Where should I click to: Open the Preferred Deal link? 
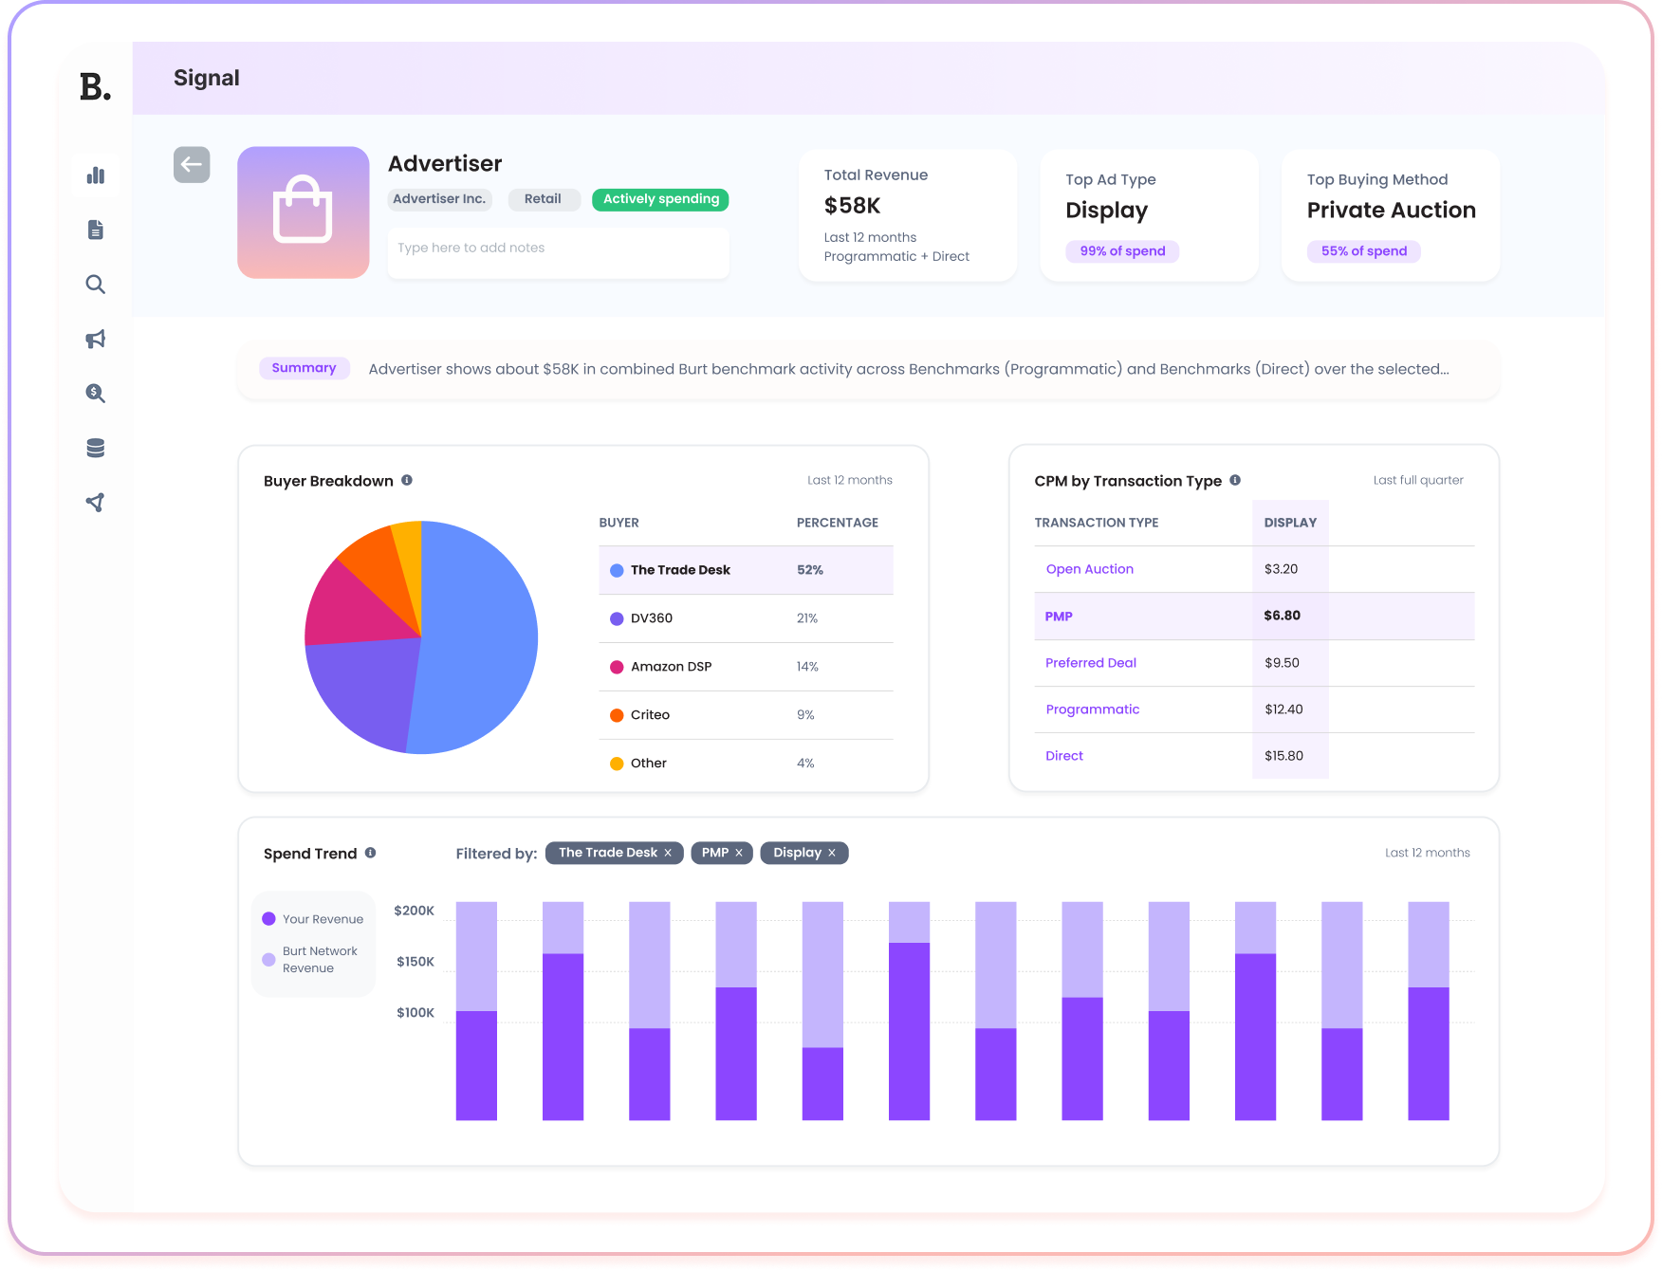pyautogui.click(x=1091, y=663)
